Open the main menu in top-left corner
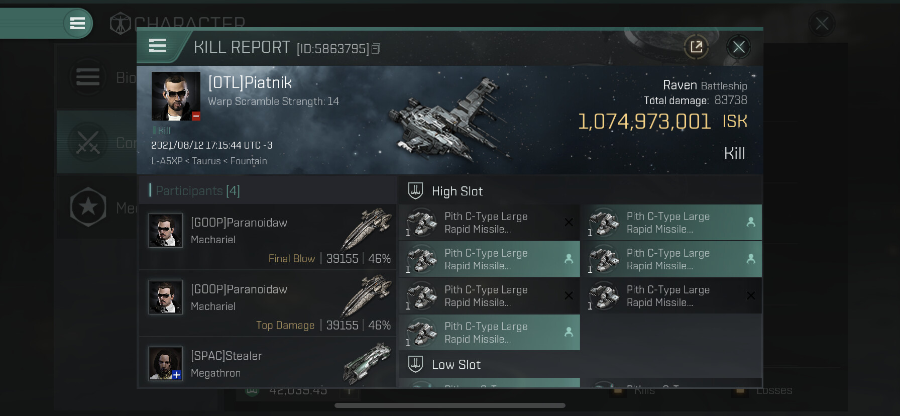 coord(77,23)
